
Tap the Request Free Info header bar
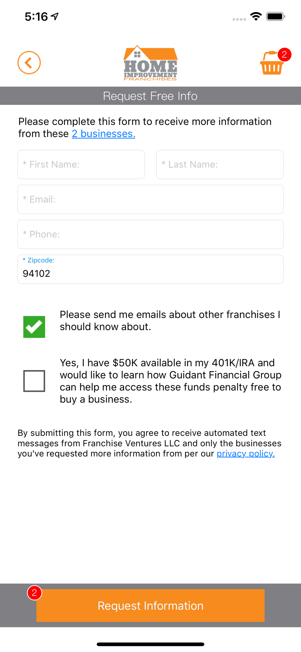150,96
